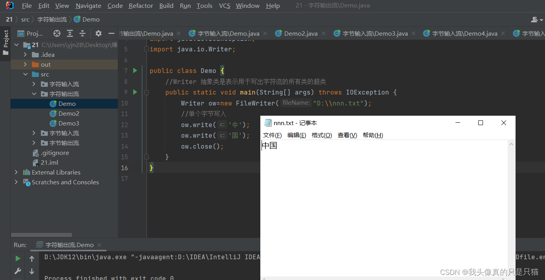Click 字符输出流 in the breadcrumb bar
Screen dimensions: 545x280
[52, 19]
